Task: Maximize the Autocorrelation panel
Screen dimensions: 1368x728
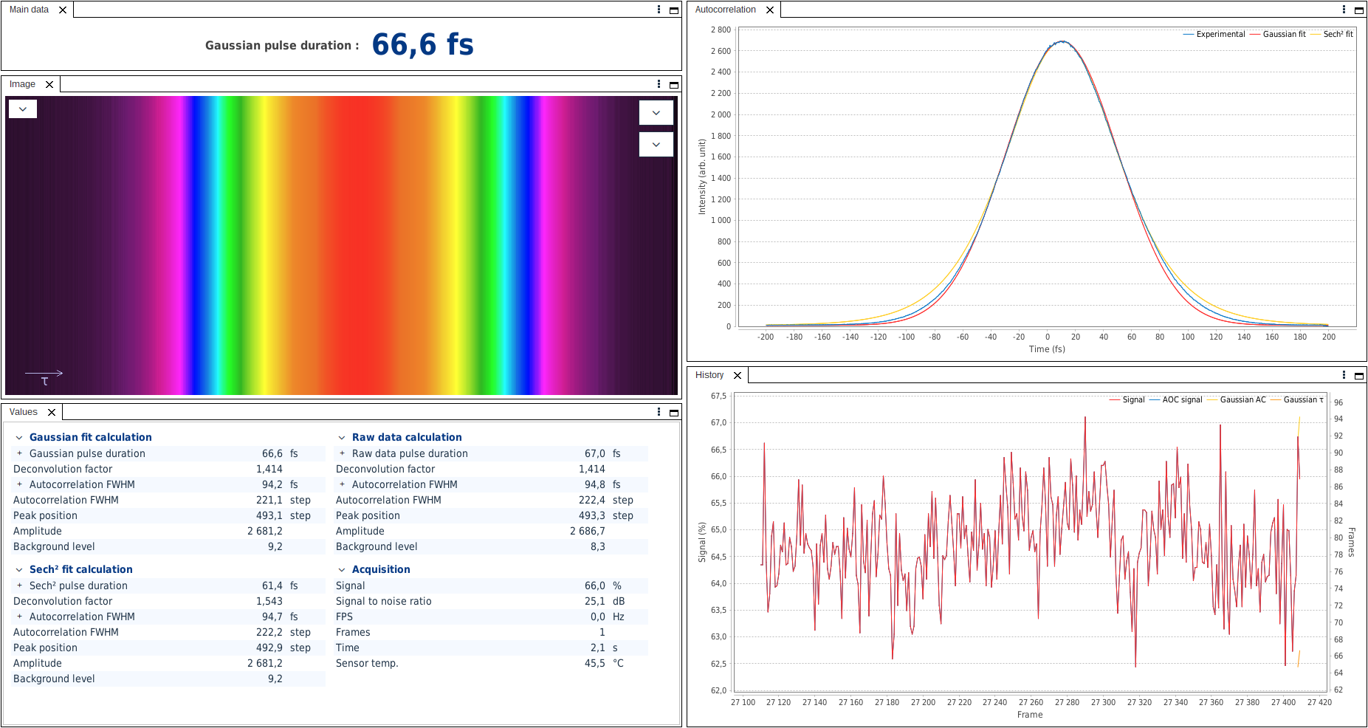Action: 1358,10
